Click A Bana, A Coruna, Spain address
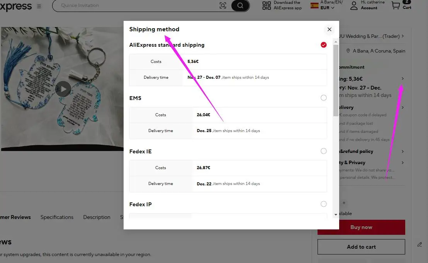Viewport: 428px width, 263px height. 379,51
